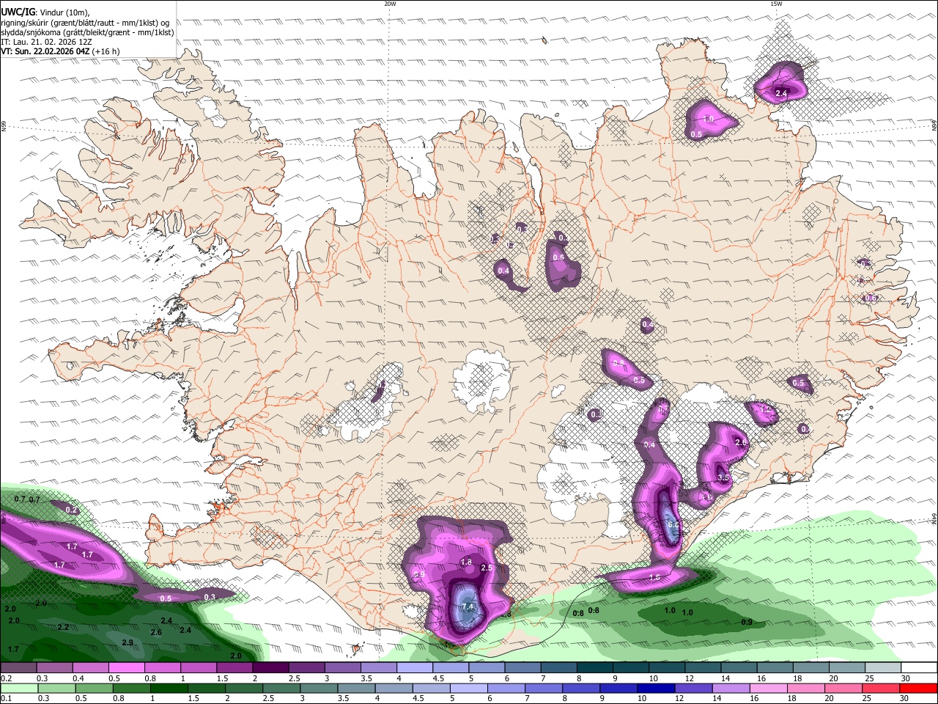
Task: Pick bottom-row legend swatch between 10 and 12
Action: pos(655,689)
